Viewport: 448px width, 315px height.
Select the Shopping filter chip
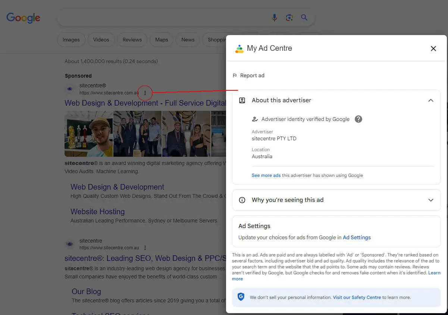(x=214, y=40)
